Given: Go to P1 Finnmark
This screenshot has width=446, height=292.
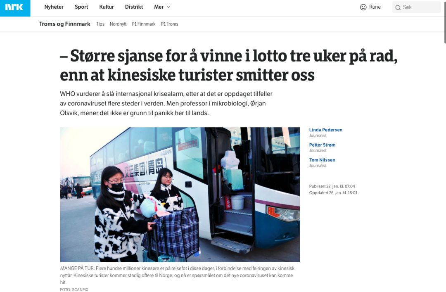Looking at the screenshot, I should [144, 24].
